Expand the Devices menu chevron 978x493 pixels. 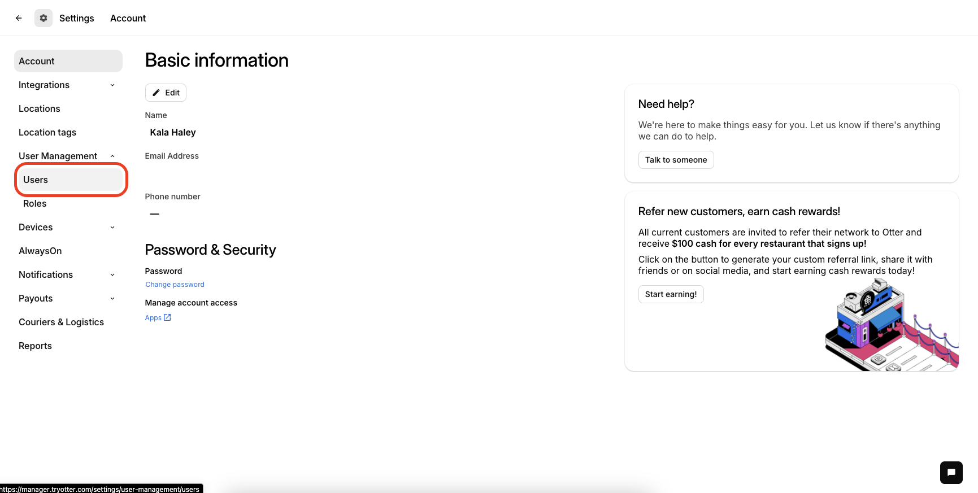[112, 227]
